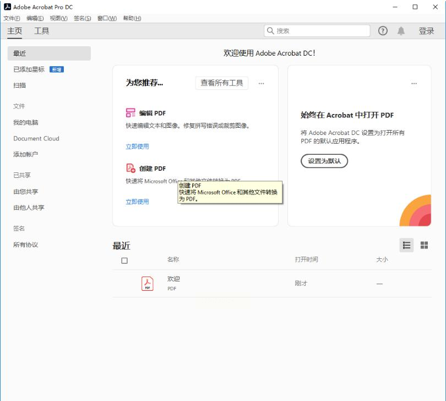Open the notifications bell icon

click(401, 31)
